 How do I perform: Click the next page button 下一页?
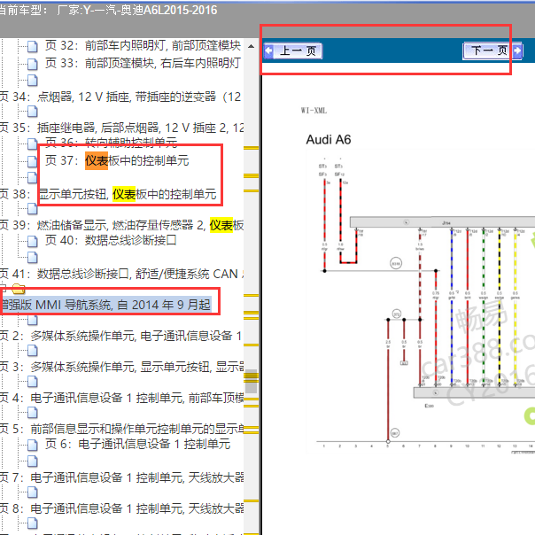click(492, 50)
